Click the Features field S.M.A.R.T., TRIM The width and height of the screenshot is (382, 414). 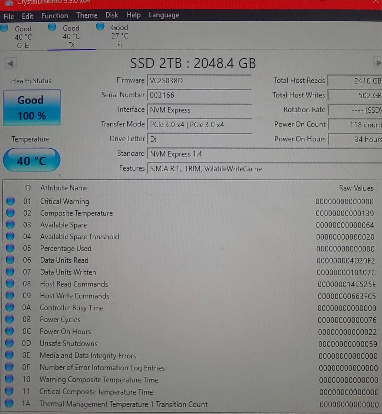(x=264, y=169)
